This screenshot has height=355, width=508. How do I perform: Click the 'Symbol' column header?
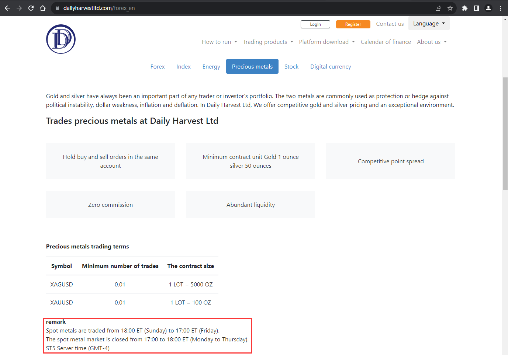tap(62, 266)
